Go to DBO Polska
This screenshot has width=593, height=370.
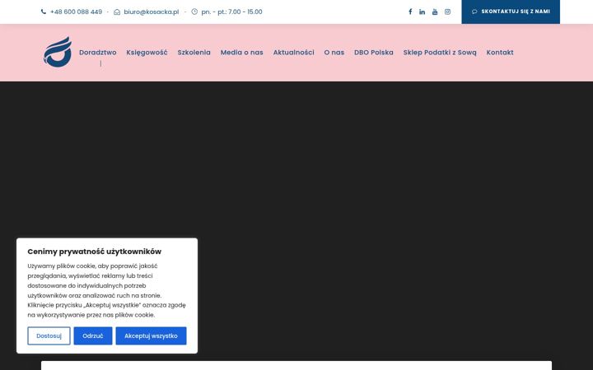pyautogui.click(x=374, y=53)
